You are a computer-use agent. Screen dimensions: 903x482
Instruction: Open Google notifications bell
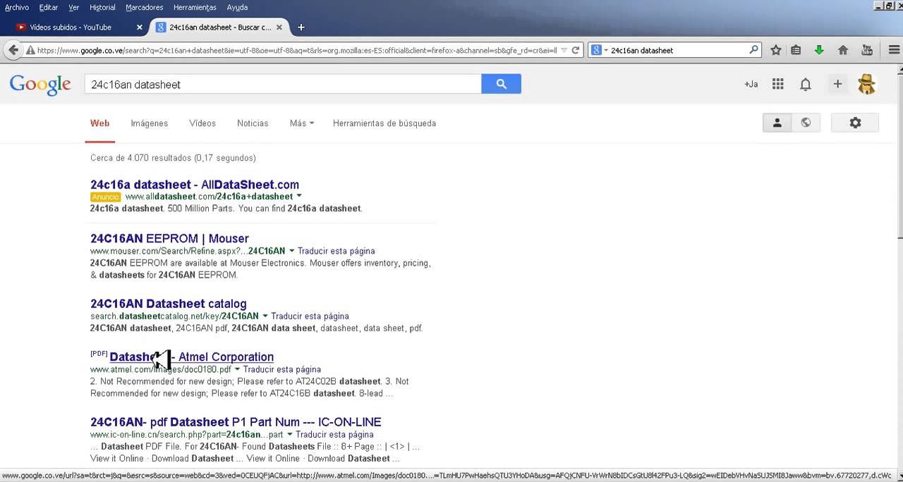[806, 84]
